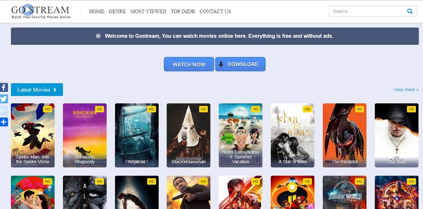This screenshot has width=423, height=209.
Task: Open the A Star Is Born poster
Action: tap(292, 135)
